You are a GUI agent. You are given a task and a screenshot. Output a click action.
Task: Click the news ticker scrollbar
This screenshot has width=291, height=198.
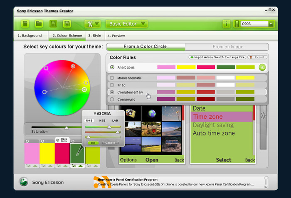(266, 182)
